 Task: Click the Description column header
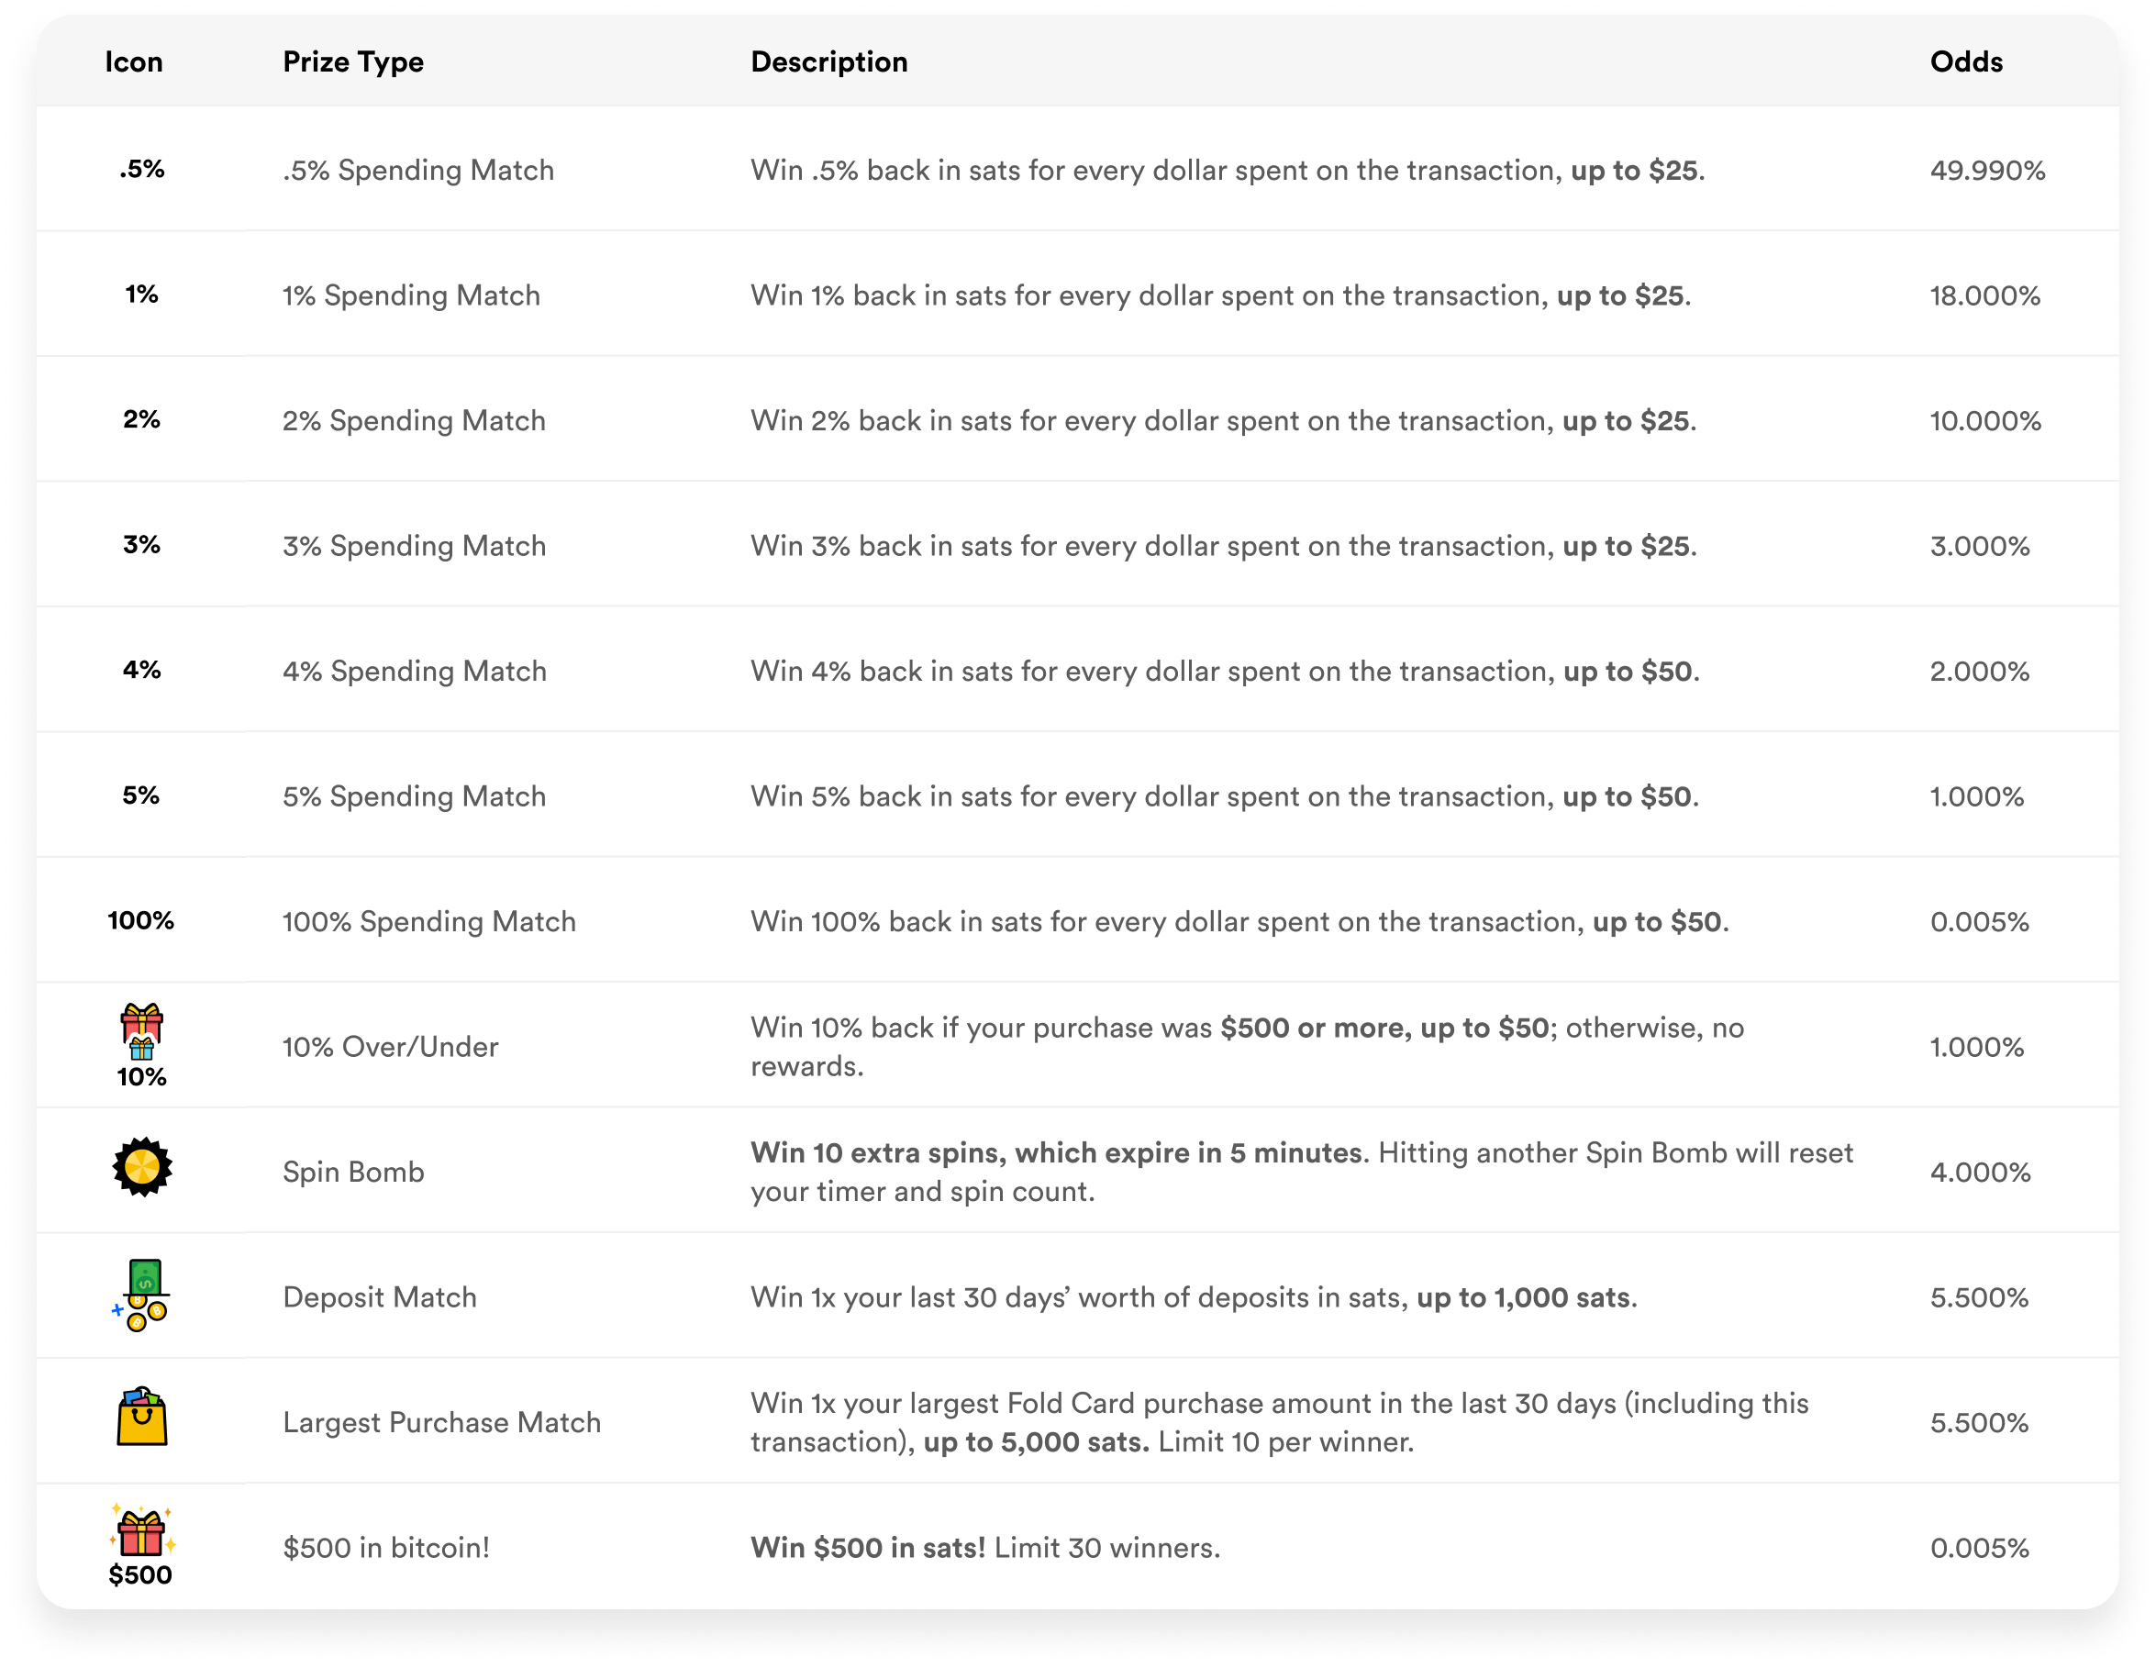[x=828, y=62]
